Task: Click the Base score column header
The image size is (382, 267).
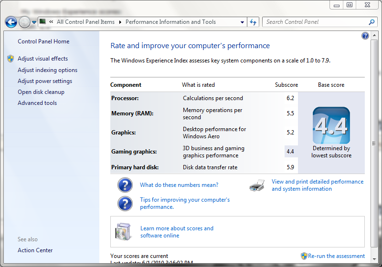Action: pos(331,85)
